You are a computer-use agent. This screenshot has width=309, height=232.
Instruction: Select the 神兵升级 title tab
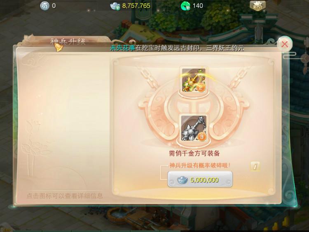pos(68,42)
